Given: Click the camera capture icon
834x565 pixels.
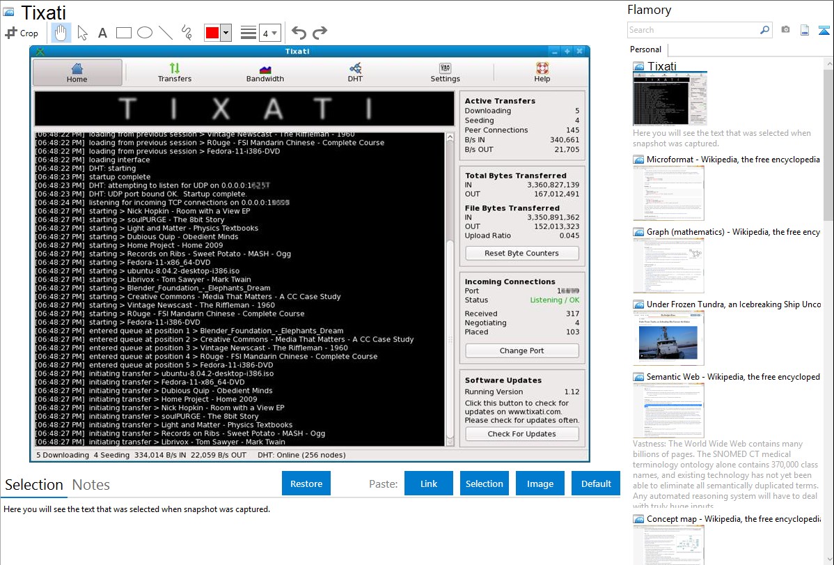Looking at the screenshot, I should coord(785,30).
